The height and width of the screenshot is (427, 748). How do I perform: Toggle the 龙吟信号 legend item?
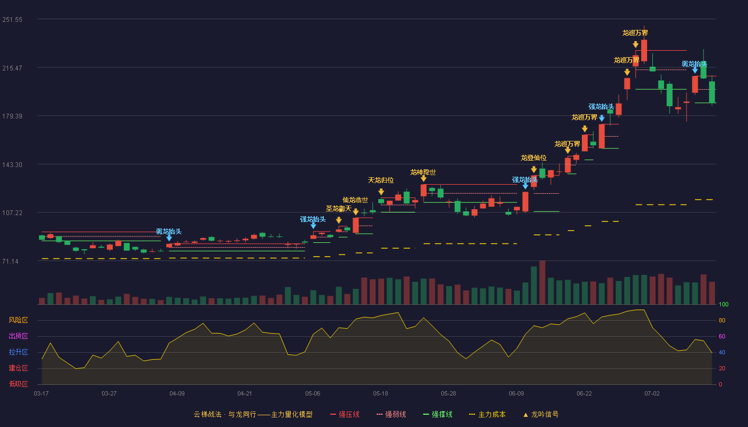point(541,414)
